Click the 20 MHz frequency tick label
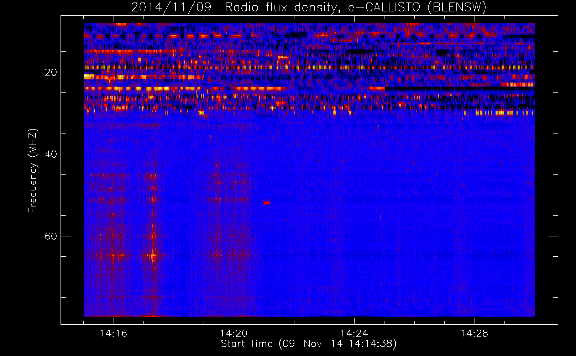Image resolution: width=576 pixels, height=356 pixels. [51, 72]
